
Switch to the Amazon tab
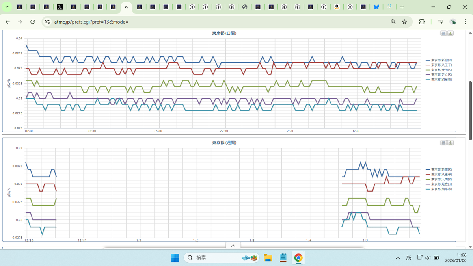coord(337,7)
